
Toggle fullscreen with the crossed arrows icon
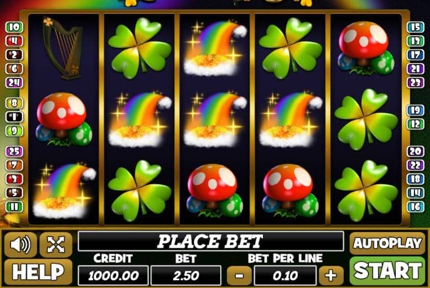pyautogui.click(x=56, y=244)
